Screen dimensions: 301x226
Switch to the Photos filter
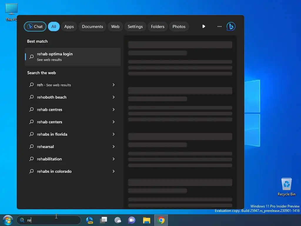179,26
